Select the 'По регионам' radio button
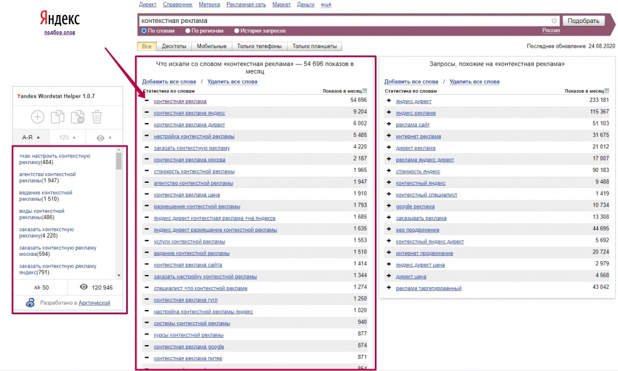The width and height of the screenshot is (618, 371). [188, 31]
